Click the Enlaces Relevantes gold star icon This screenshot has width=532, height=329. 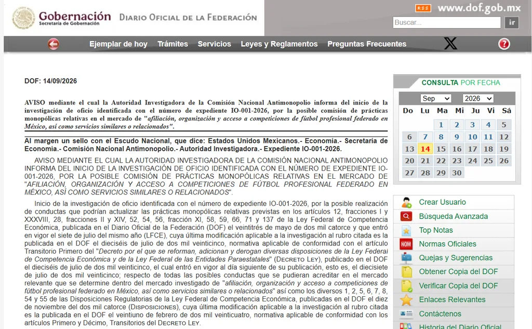coord(406,300)
